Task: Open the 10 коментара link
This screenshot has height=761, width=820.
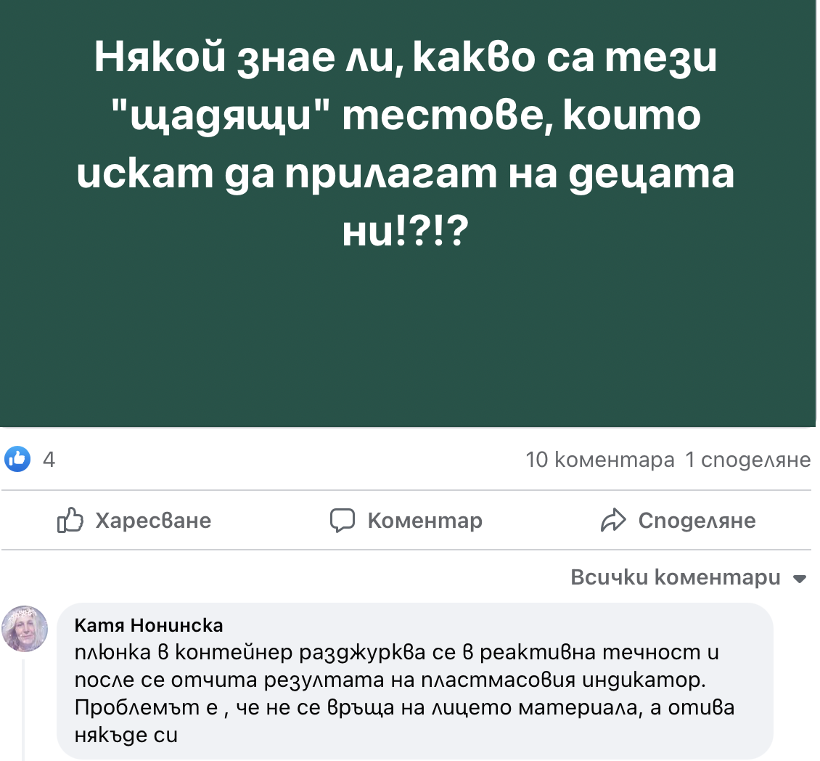Action: pos(599,460)
